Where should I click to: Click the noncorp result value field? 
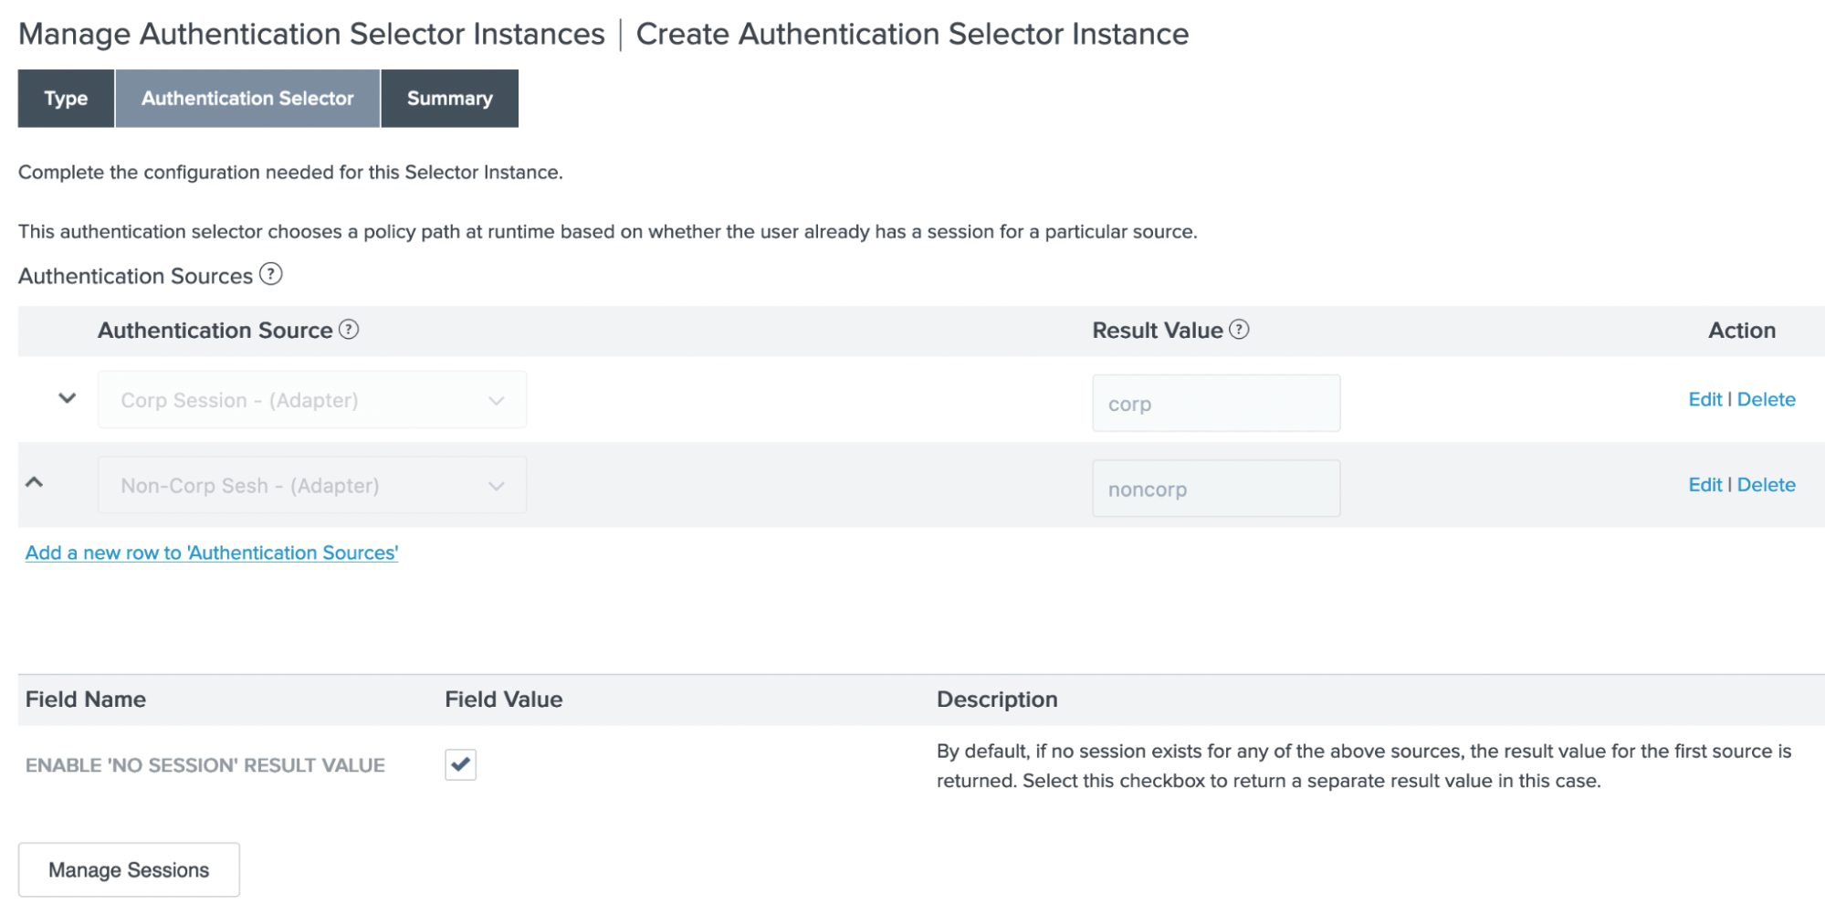[1216, 489]
